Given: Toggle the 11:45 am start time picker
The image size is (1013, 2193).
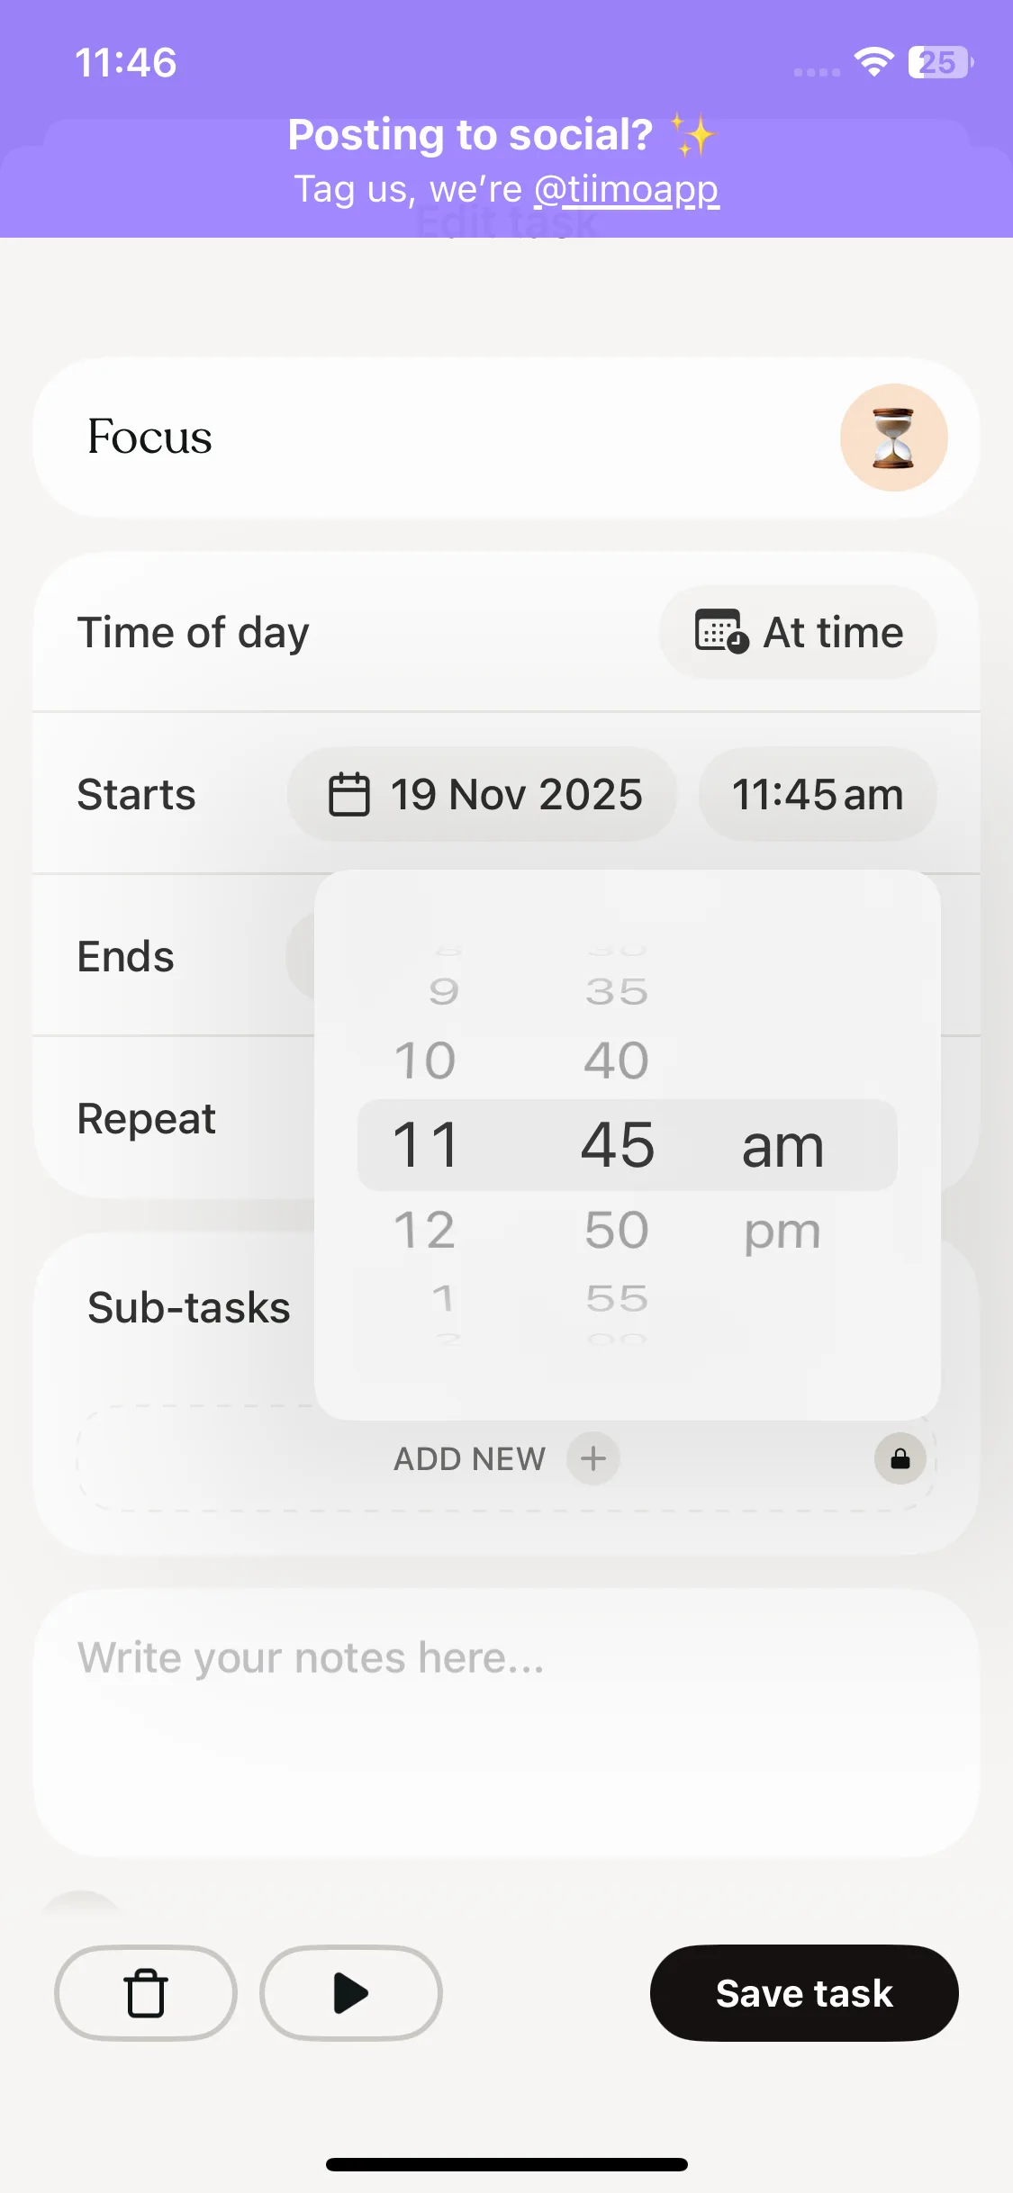Looking at the screenshot, I should 818,794.
